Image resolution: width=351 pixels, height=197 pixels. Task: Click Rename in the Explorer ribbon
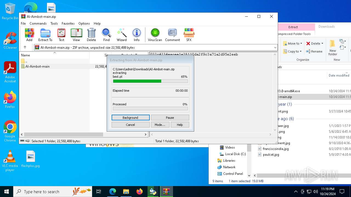point(314,51)
